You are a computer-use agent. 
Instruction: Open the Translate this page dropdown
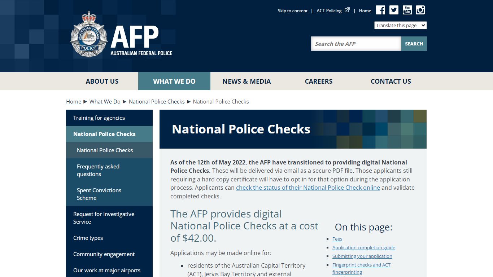pos(400,25)
